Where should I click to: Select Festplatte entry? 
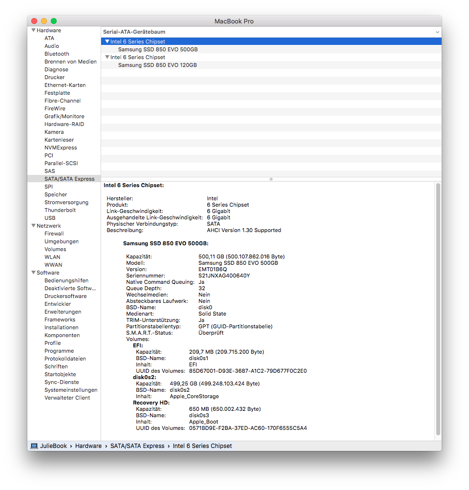pos(57,93)
